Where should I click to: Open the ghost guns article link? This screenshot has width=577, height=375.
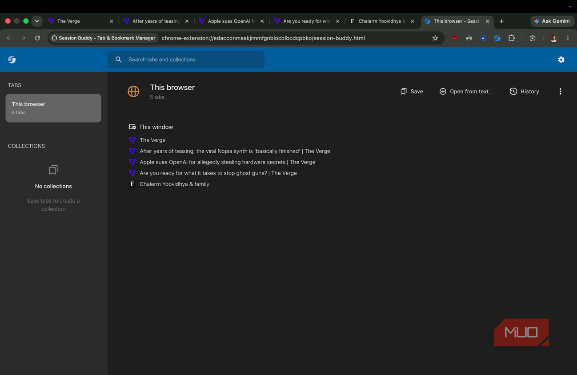(x=218, y=173)
